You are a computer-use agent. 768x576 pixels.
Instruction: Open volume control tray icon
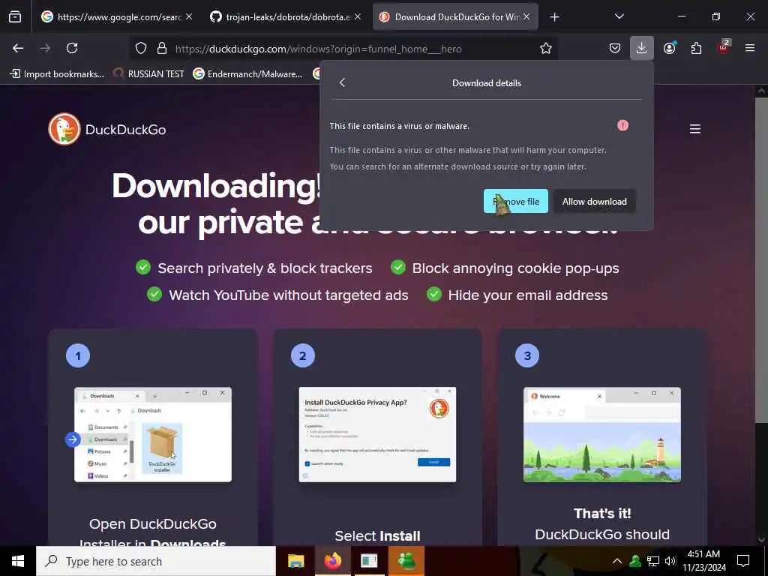(670, 561)
